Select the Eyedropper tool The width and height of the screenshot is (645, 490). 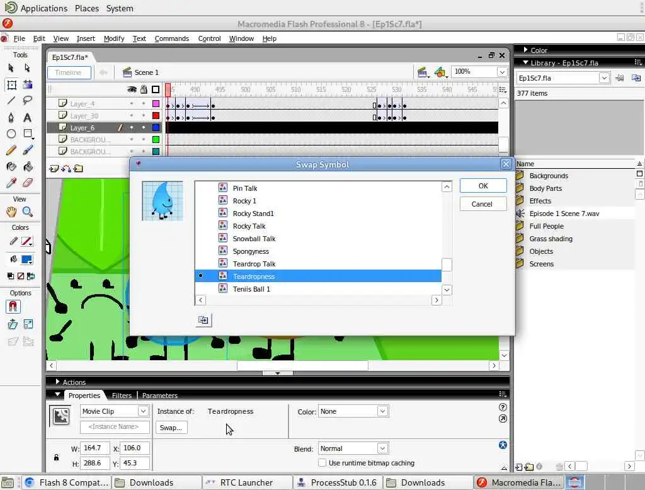(11, 183)
